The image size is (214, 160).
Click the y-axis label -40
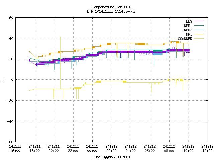pyautogui.click(x=10, y=121)
